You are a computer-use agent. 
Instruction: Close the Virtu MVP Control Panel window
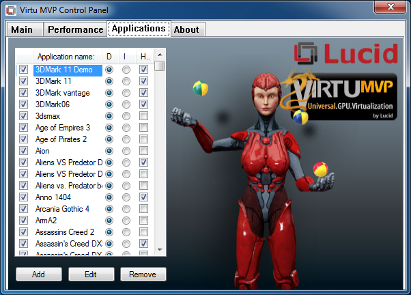point(391,9)
